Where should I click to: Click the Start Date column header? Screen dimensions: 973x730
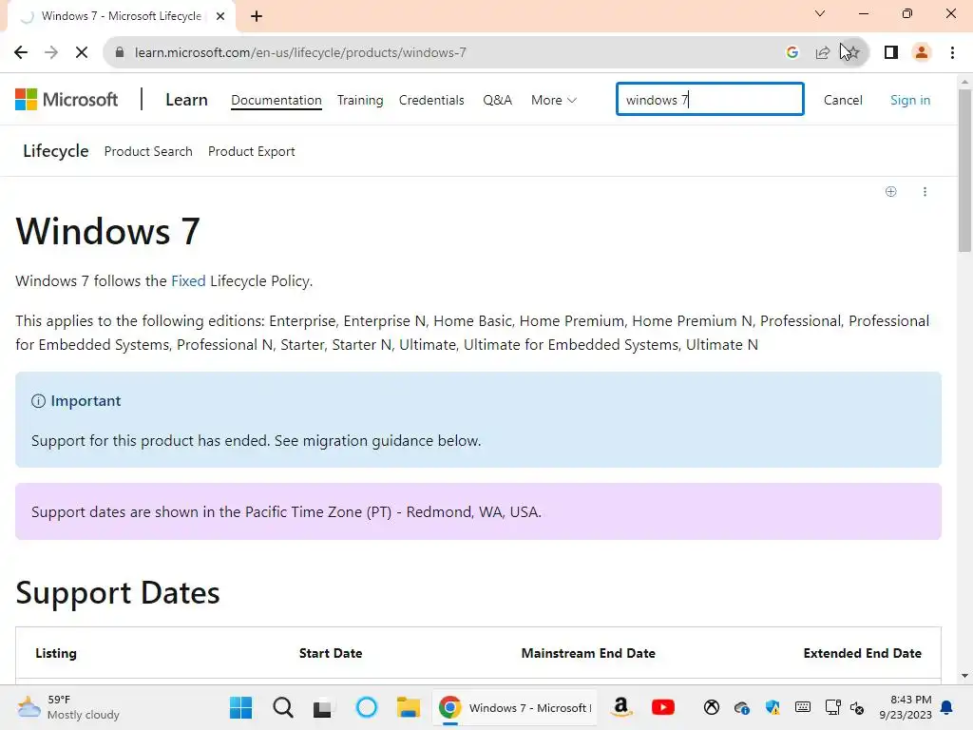pyautogui.click(x=331, y=653)
